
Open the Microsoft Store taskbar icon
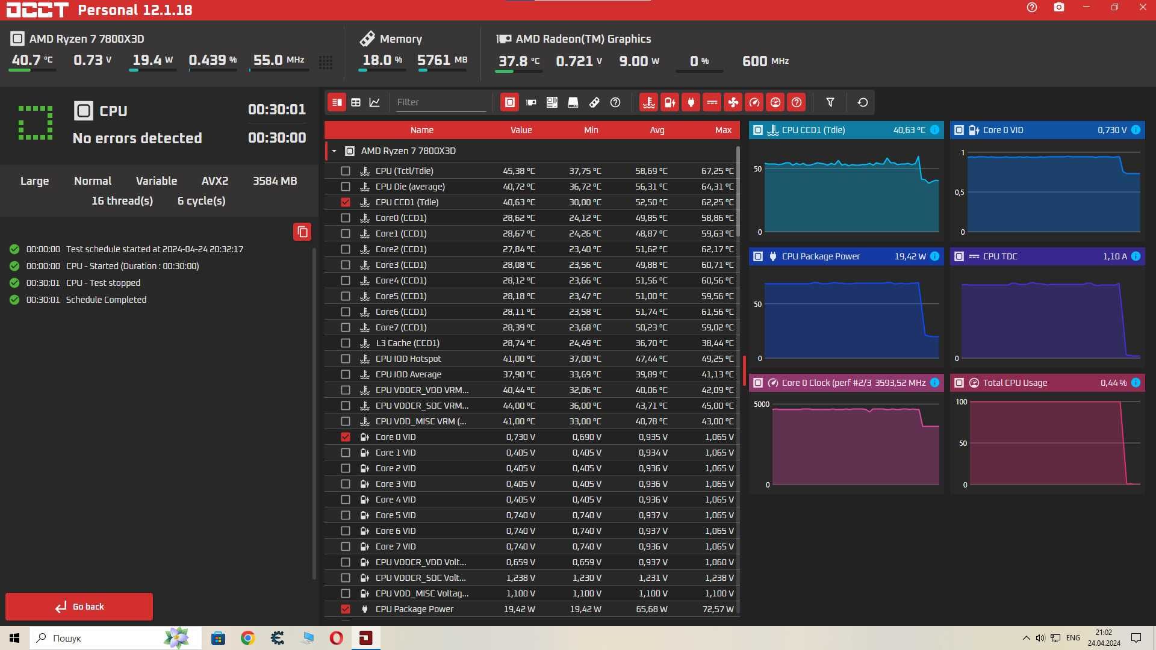218,638
